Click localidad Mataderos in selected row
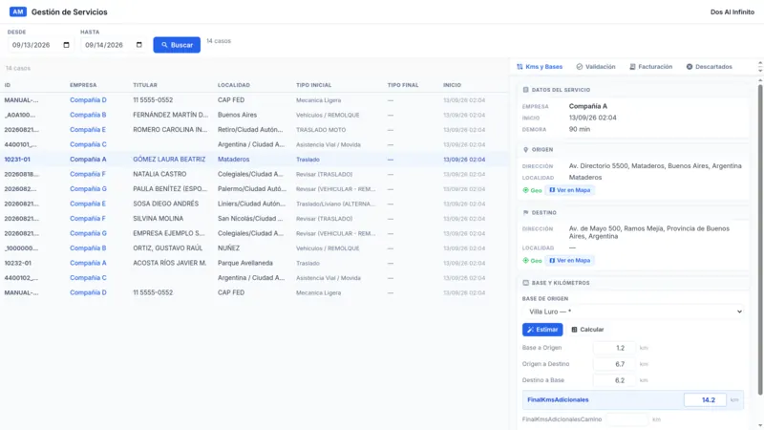 233,160
